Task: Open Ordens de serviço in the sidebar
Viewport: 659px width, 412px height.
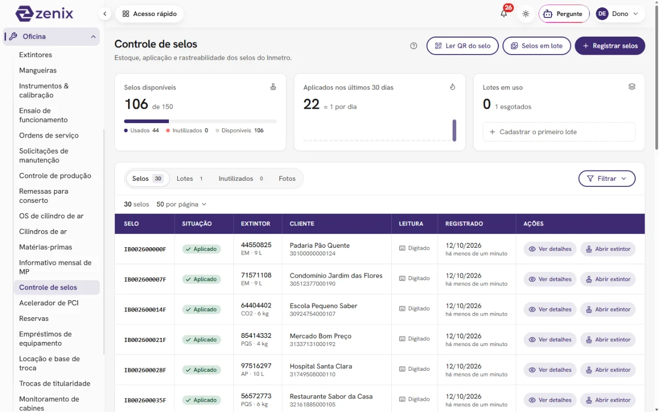Action: coord(49,135)
